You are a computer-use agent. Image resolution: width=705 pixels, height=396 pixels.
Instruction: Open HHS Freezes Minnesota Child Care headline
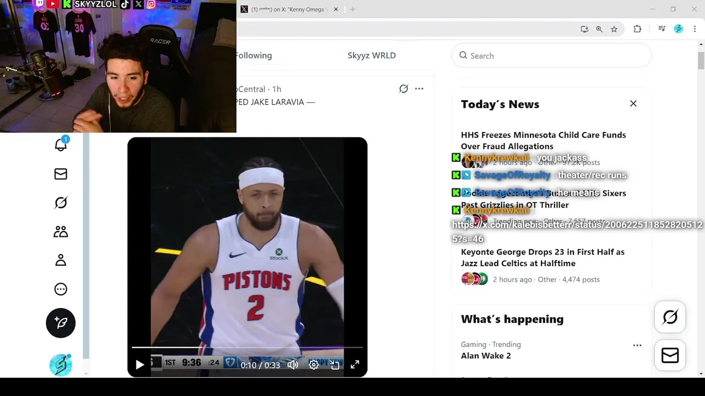(x=543, y=140)
